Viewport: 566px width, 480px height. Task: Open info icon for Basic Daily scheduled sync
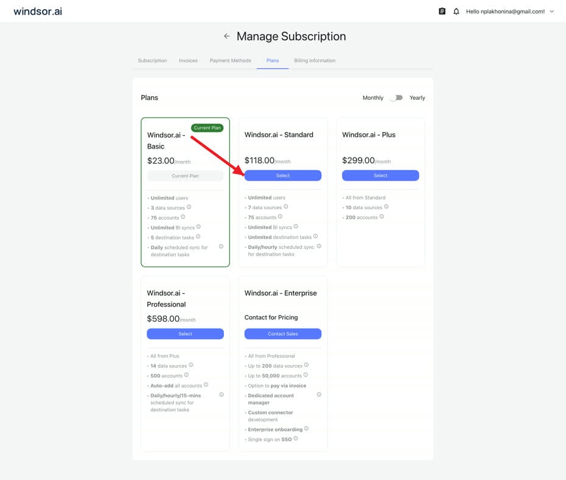[x=222, y=246]
